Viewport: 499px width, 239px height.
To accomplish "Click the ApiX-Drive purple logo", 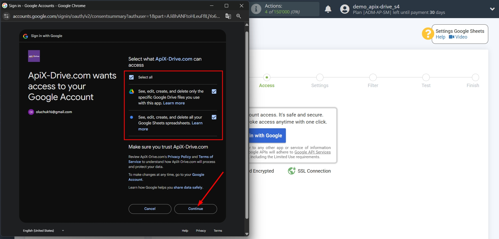I will click(x=34, y=56).
